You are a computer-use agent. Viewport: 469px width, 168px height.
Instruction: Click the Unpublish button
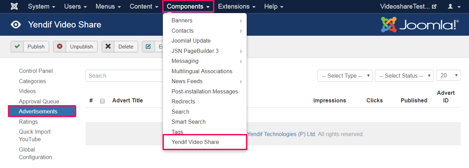(x=75, y=46)
